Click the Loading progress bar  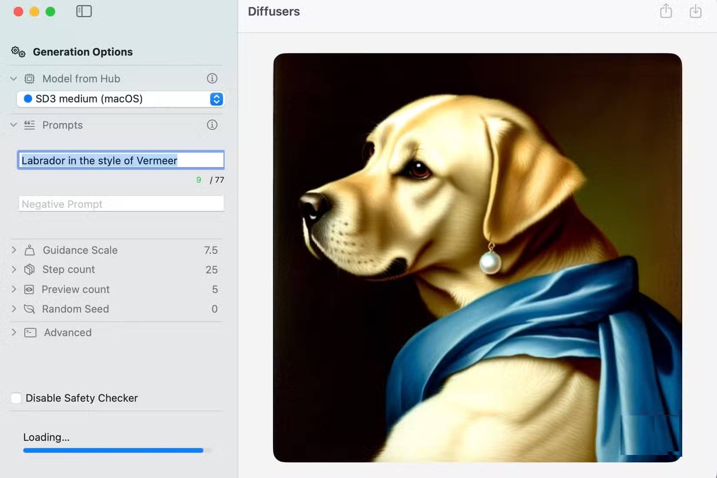pos(113,451)
